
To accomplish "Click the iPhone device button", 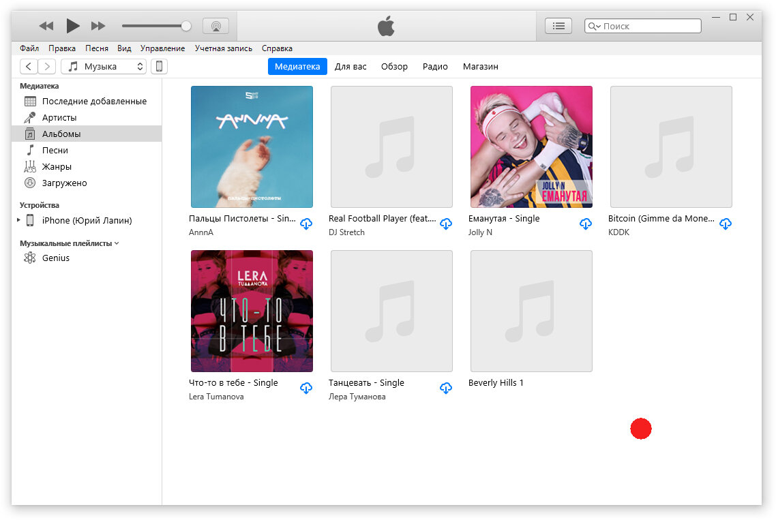I will (159, 66).
